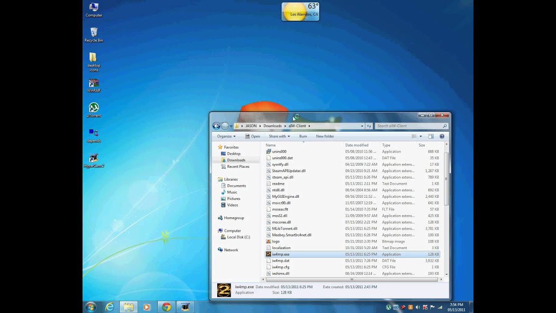Refresh the aIW-Client folder view

(369, 126)
